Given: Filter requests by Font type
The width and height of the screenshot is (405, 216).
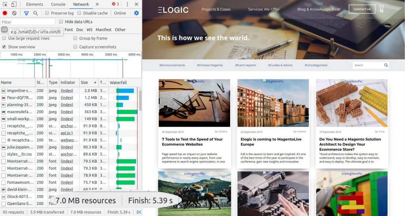Looking at the screenshot, I should pyautogui.click(x=69, y=30).
